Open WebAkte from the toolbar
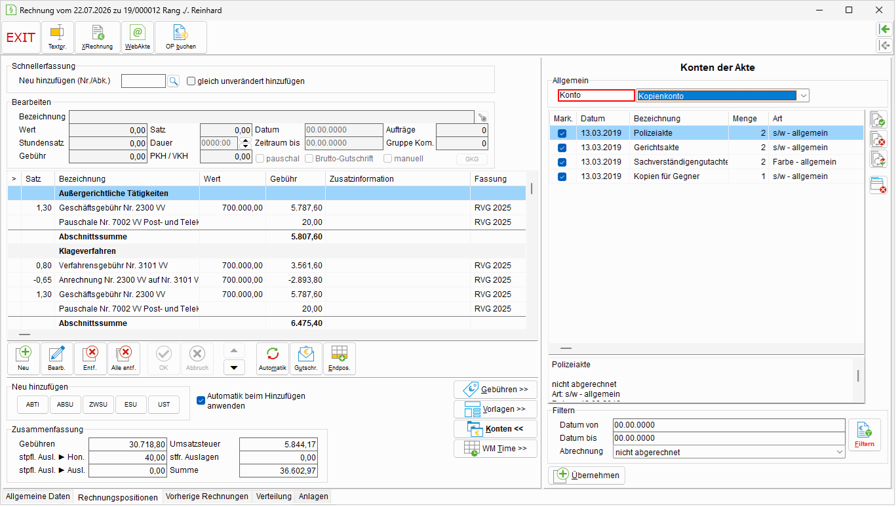Image resolution: width=896 pixels, height=507 pixels. pyautogui.click(x=138, y=37)
